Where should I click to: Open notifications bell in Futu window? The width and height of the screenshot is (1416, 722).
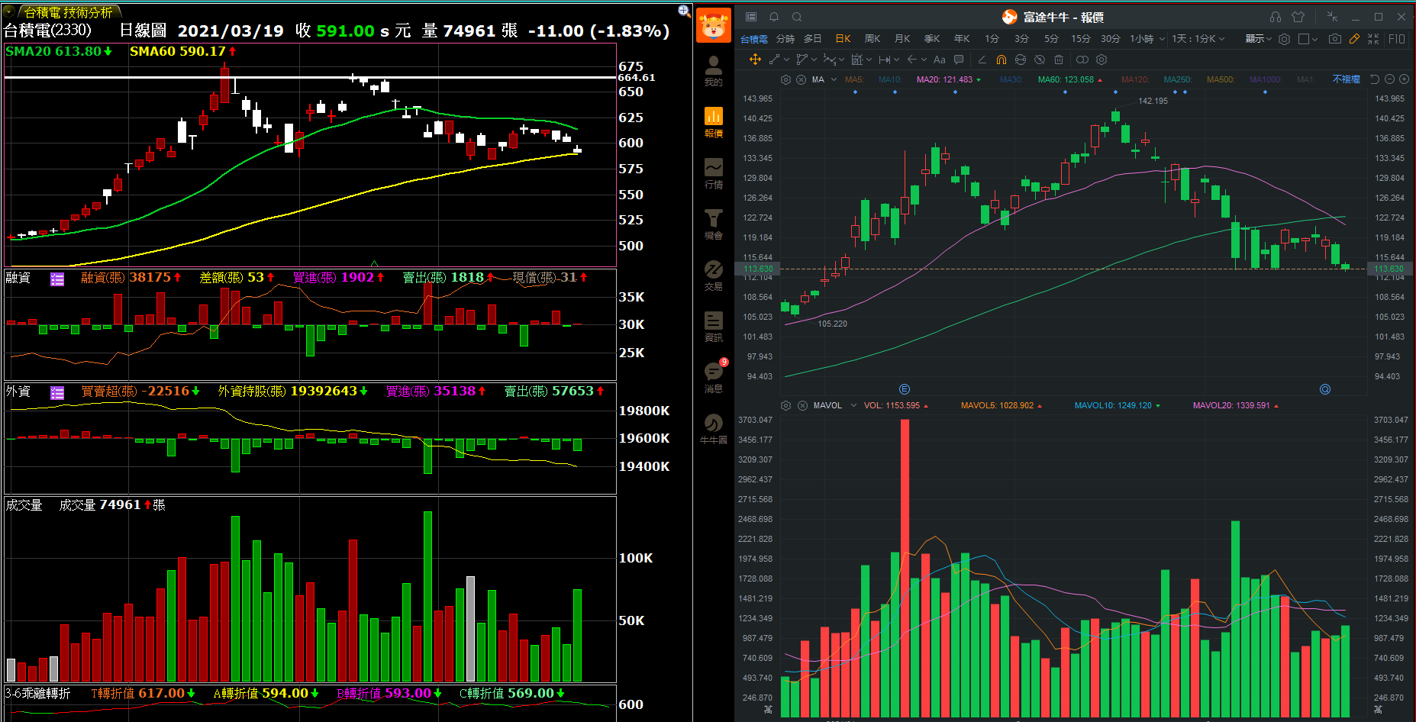click(774, 17)
